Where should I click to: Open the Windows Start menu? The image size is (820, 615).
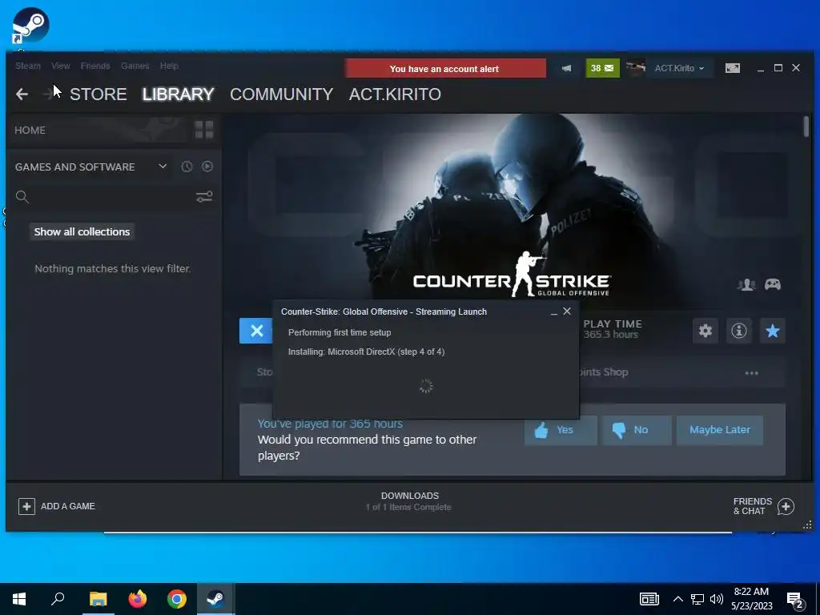tap(19, 599)
